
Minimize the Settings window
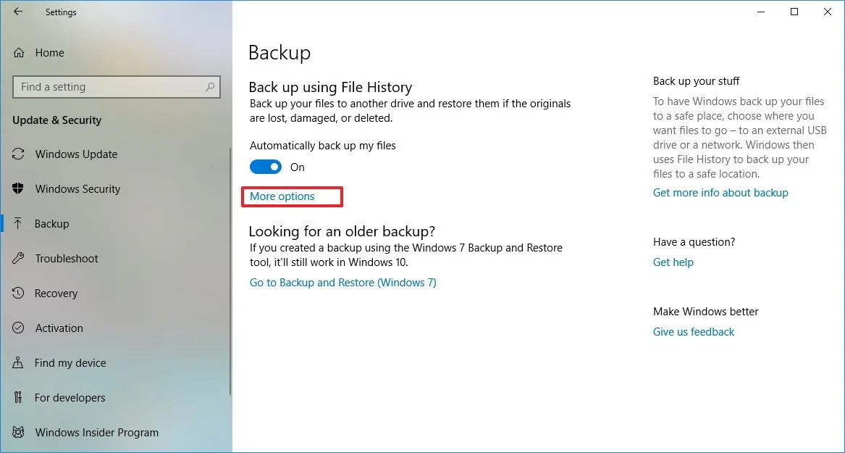[x=760, y=12]
